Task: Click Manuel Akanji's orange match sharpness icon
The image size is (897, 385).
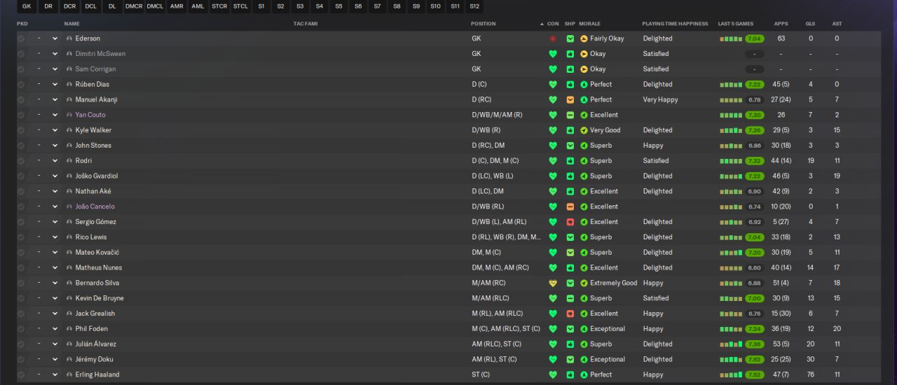Action: click(570, 99)
